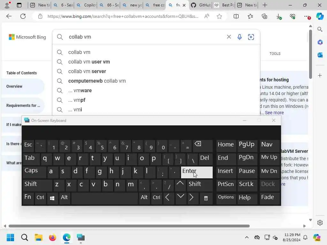Toggle right Shift key on keyboard
This screenshot has height=245, width=327.
[x=200, y=185]
